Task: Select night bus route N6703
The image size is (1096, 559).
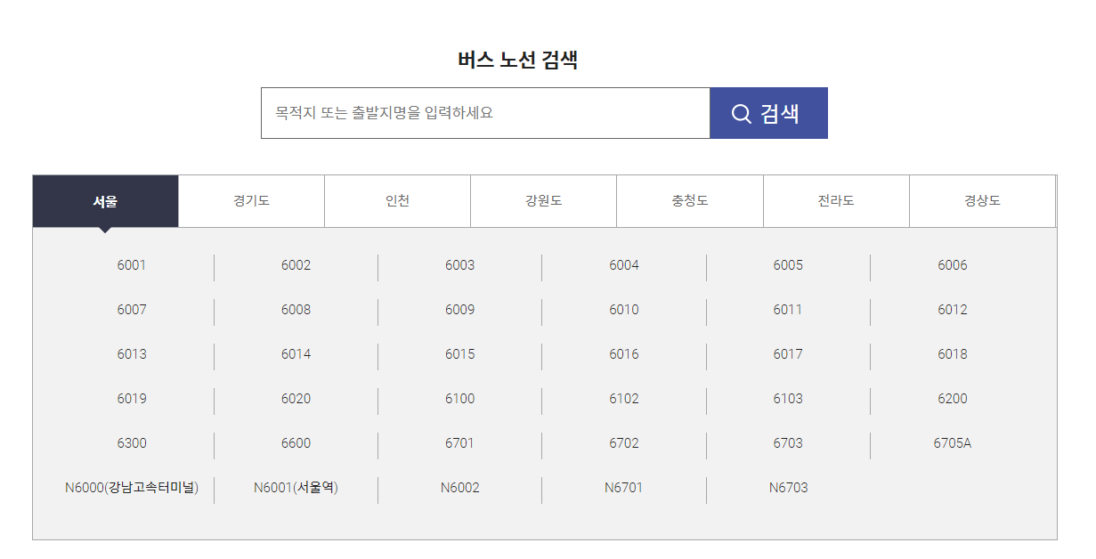Action: coord(787,488)
